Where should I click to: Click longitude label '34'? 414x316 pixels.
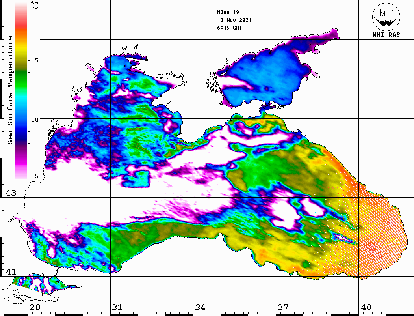200,307
